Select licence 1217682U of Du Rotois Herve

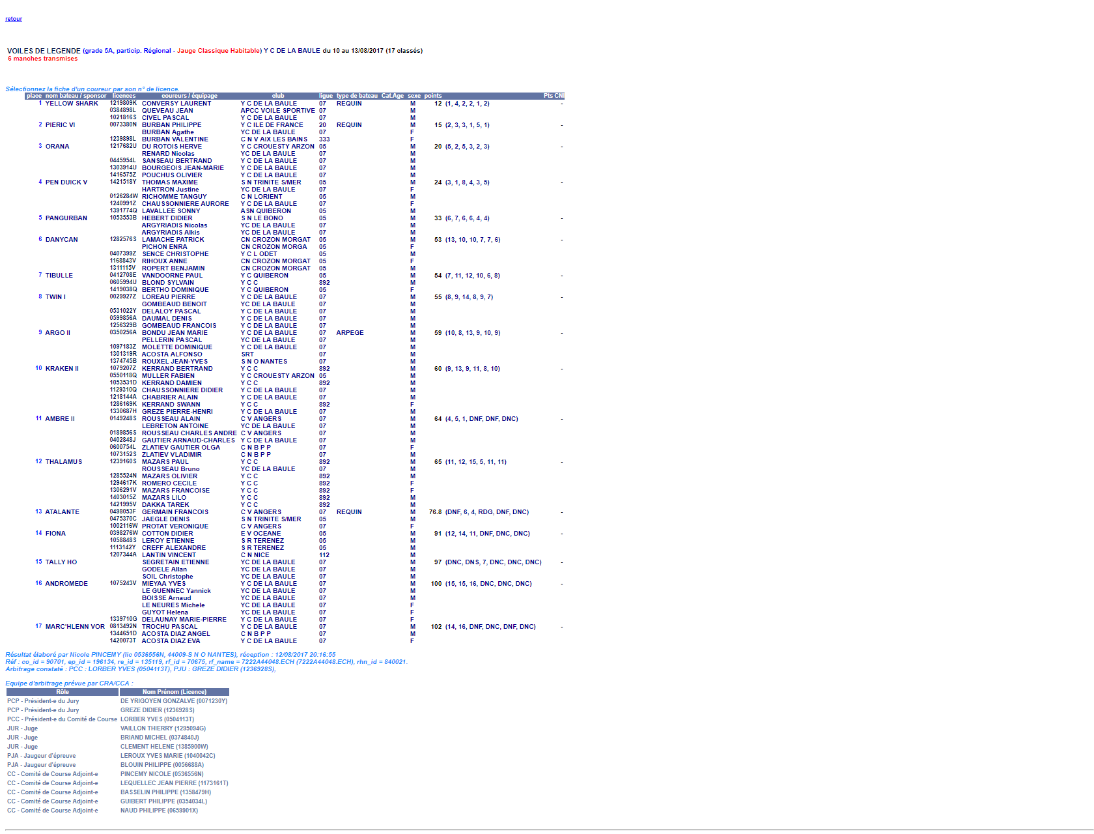click(123, 147)
